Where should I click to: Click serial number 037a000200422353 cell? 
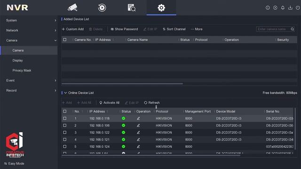(x=279, y=146)
